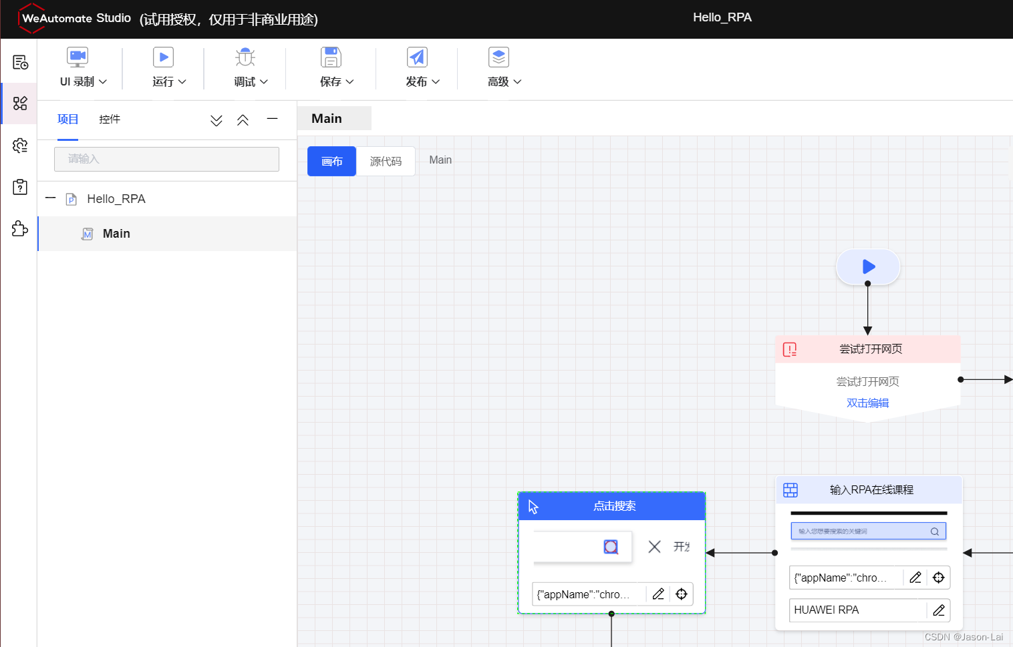Expand the 调试 dropdown arrow
The image size is (1013, 647).
(264, 81)
